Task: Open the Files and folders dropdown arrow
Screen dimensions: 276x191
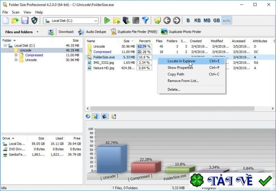Action: tap(38, 32)
